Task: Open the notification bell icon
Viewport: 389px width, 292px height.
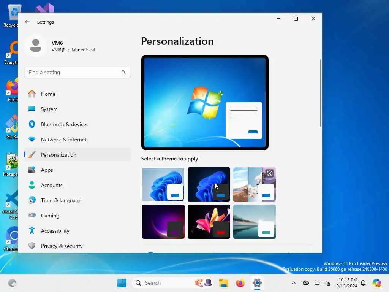Action: point(363,283)
